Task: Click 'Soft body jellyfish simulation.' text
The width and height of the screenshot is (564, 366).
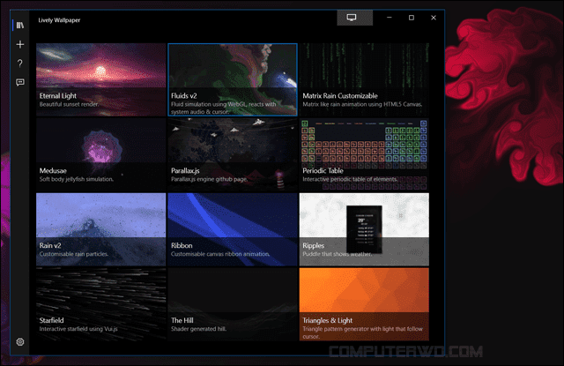Action: (77, 179)
